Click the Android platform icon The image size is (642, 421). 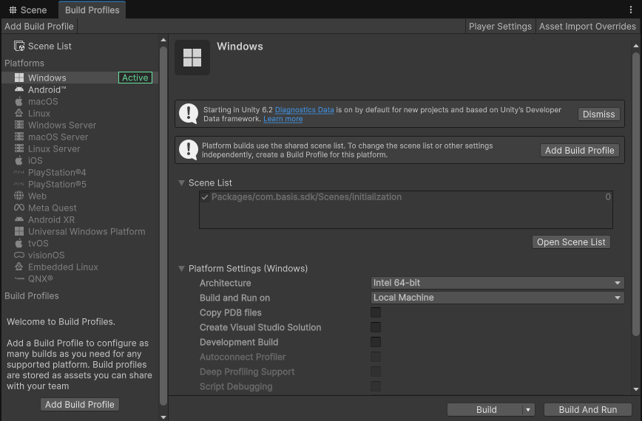pyautogui.click(x=18, y=89)
